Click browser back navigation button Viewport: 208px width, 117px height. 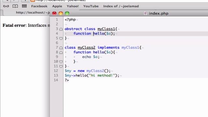coord(6,1)
